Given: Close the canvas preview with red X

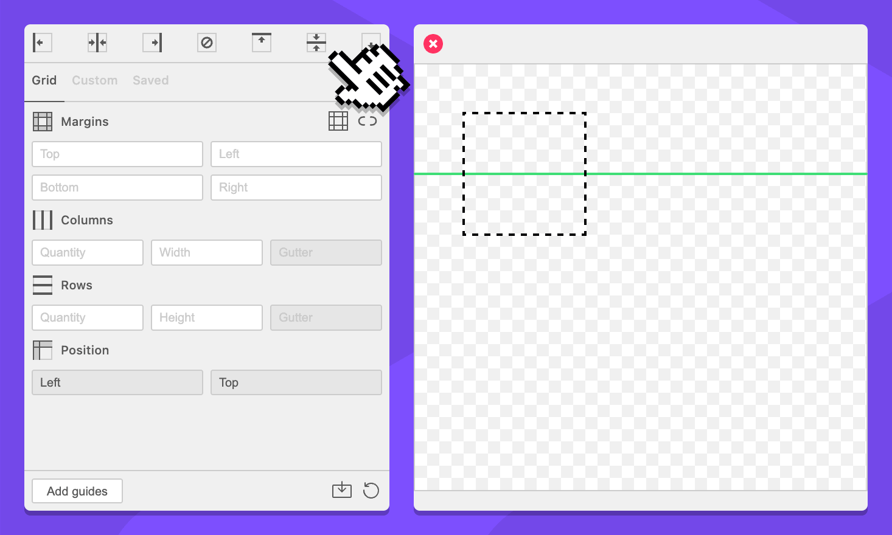Looking at the screenshot, I should pyautogui.click(x=433, y=44).
